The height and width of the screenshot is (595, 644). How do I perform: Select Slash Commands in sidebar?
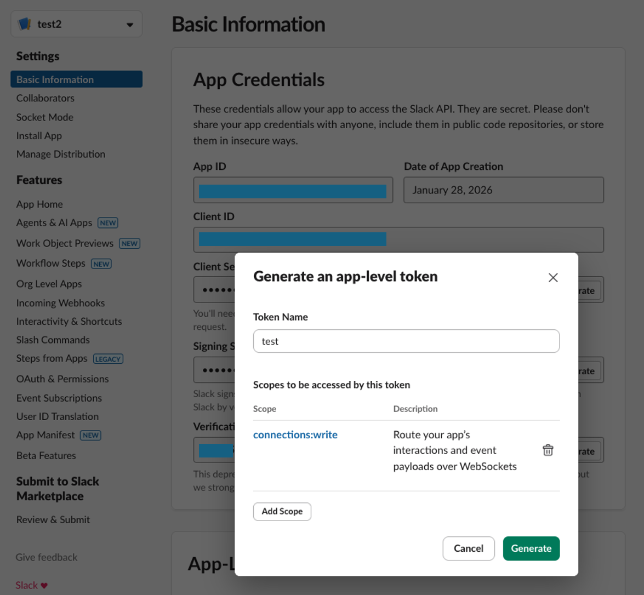[x=53, y=340]
